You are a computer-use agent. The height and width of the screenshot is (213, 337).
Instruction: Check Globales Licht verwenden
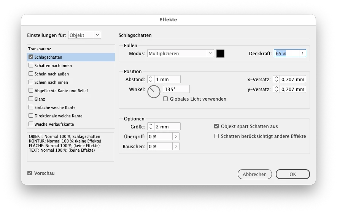coord(165,99)
